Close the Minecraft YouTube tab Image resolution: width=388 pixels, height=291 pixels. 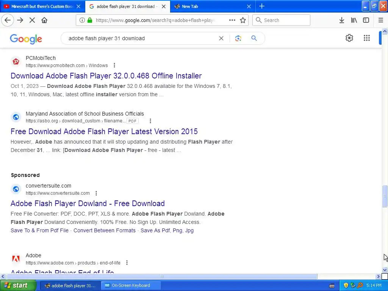[78, 6]
